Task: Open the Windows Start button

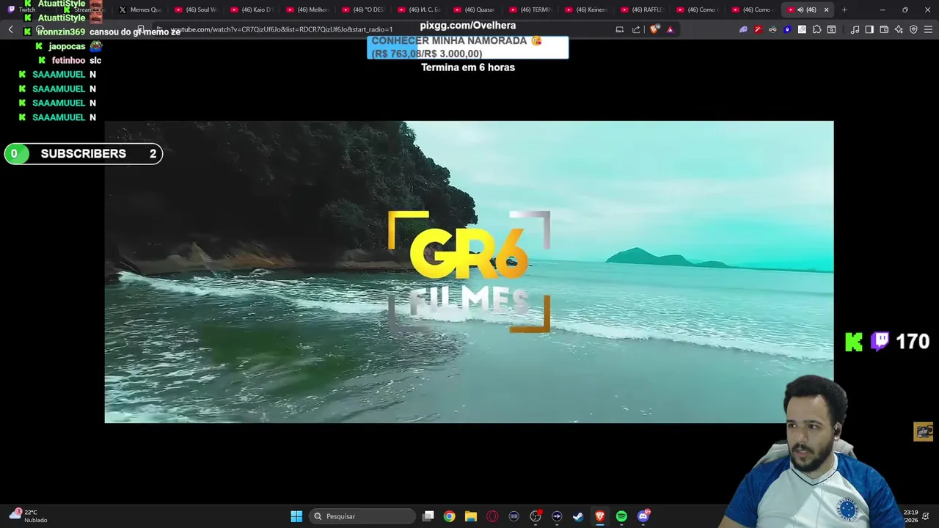Action: (x=296, y=516)
